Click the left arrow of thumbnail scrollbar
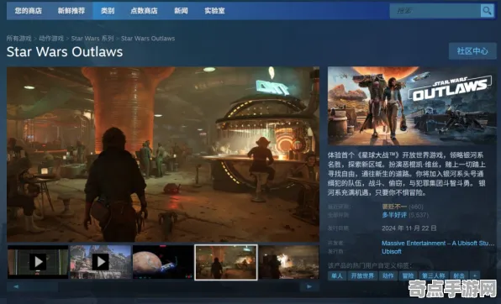 pos(16,286)
